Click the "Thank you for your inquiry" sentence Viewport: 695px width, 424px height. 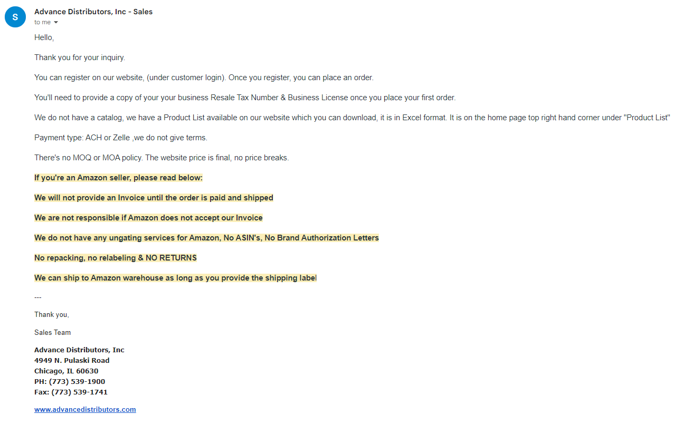[x=80, y=57]
